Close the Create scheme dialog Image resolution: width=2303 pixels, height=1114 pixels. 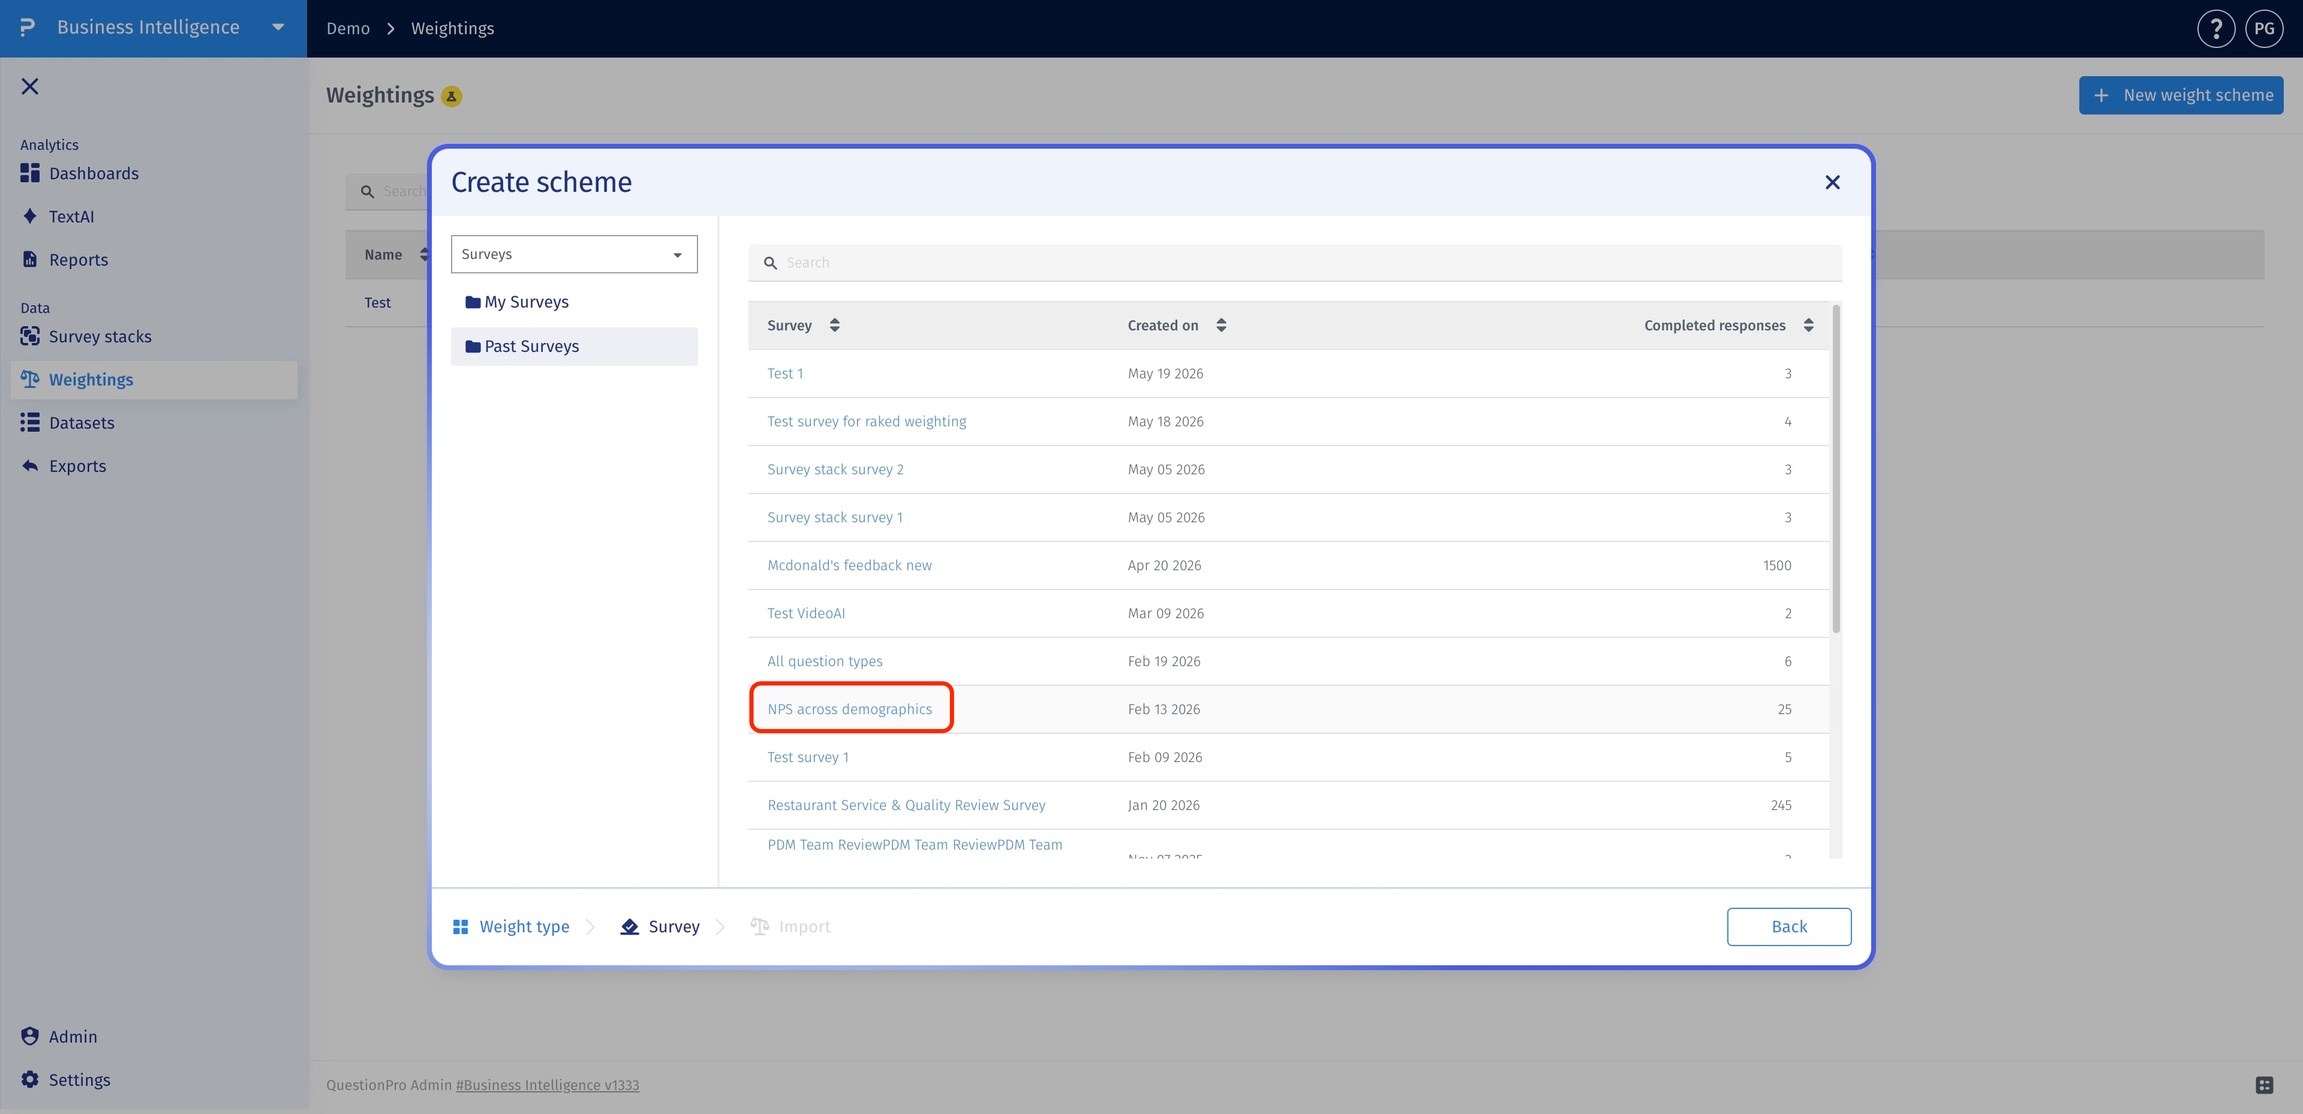(x=1832, y=182)
